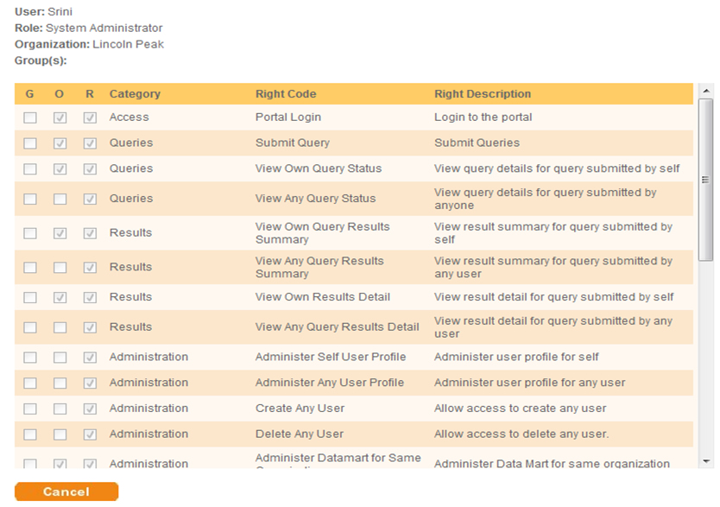Check O checkbox for View Any Query Status
The image size is (720, 507).
click(60, 200)
